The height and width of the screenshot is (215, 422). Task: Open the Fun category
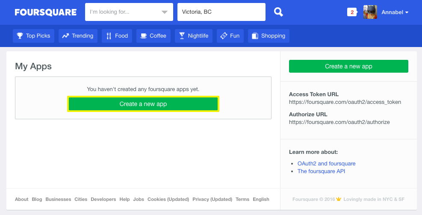(x=230, y=36)
